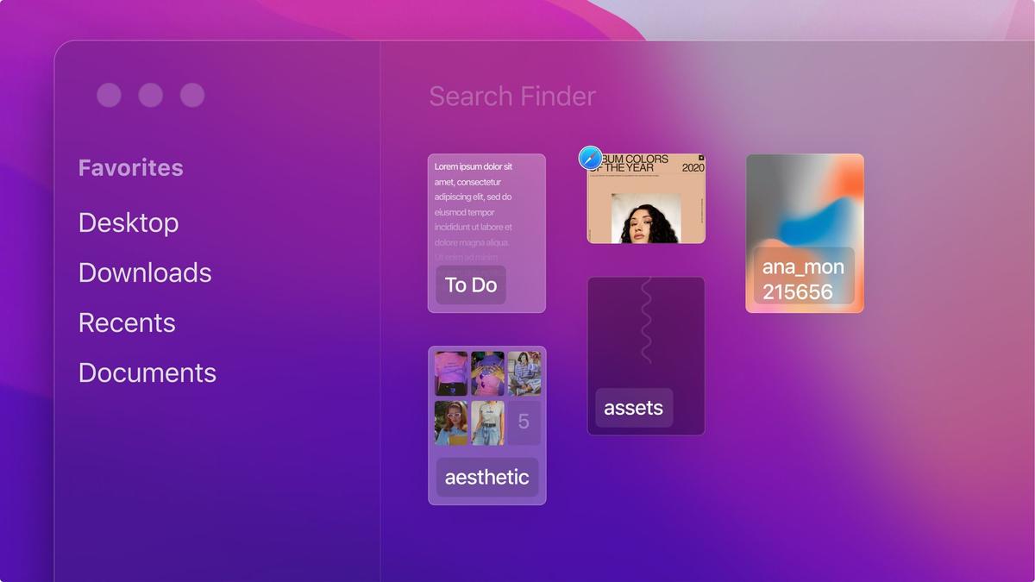
Task: Click the Safari compass badge on the album cover
Action: click(x=589, y=157)
